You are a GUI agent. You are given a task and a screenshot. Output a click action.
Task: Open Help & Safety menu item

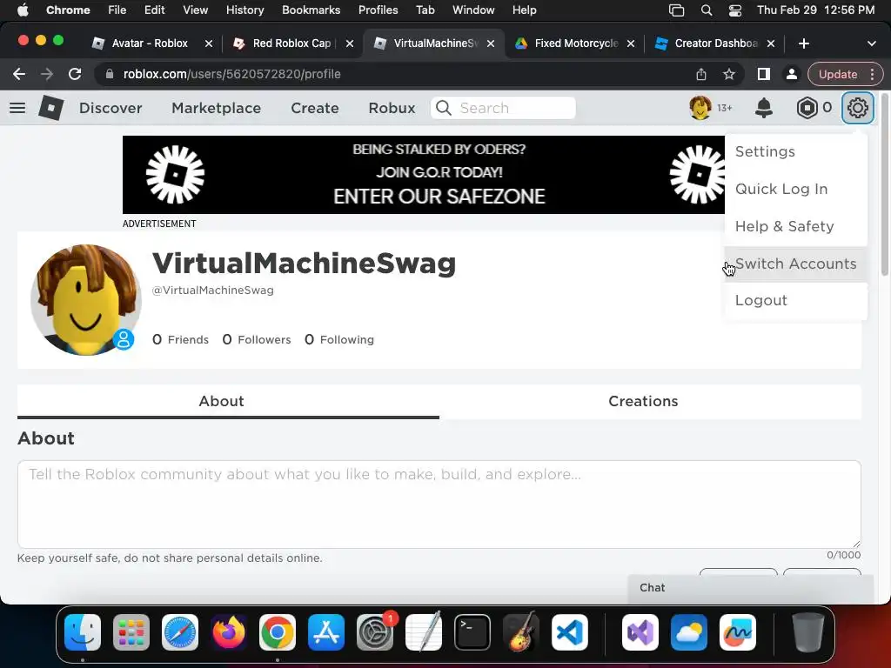[795, 227]
